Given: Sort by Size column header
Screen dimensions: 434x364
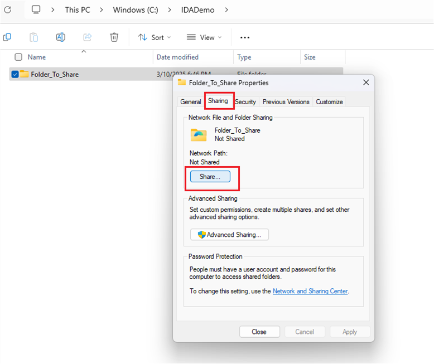Looking at the screenshot, I should coord(310,57).
